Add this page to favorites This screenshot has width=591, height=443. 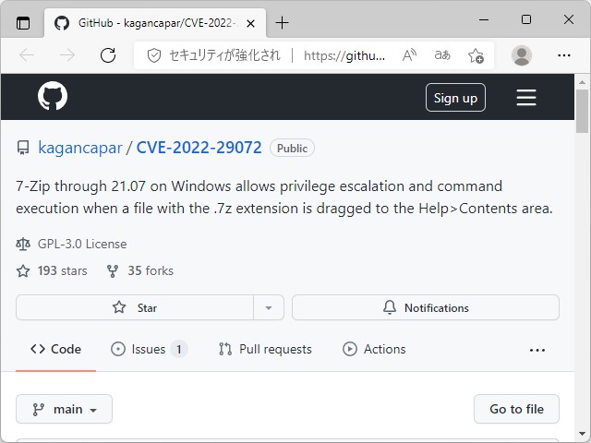(476, 55)
